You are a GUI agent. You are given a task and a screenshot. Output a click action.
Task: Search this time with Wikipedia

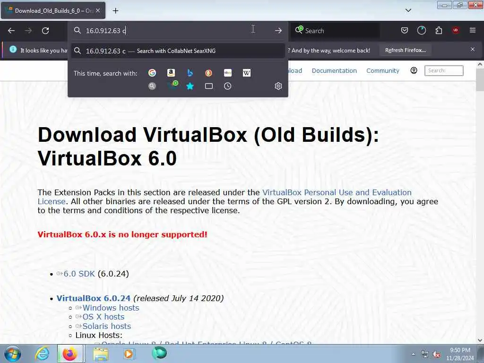[x=247, y=73]
